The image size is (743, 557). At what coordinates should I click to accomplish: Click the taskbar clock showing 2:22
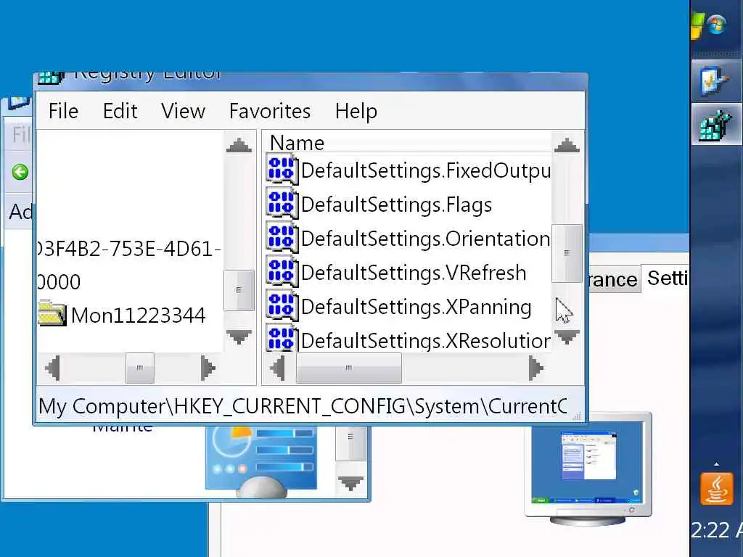(716, 529)
